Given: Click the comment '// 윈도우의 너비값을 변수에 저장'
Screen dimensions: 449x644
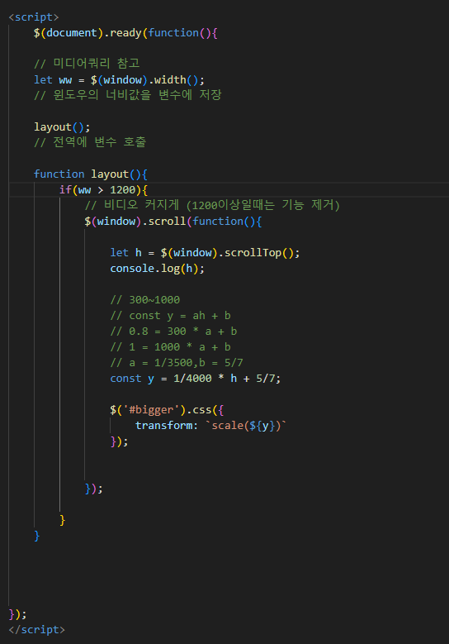Looking at the screenshot, I should 128,95.
